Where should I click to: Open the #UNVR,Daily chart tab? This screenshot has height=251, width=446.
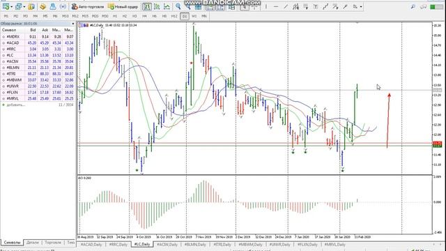(x=279, y=245)
